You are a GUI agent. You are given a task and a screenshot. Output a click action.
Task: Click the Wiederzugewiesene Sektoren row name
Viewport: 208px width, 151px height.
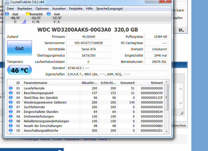(x=45, y=102)
